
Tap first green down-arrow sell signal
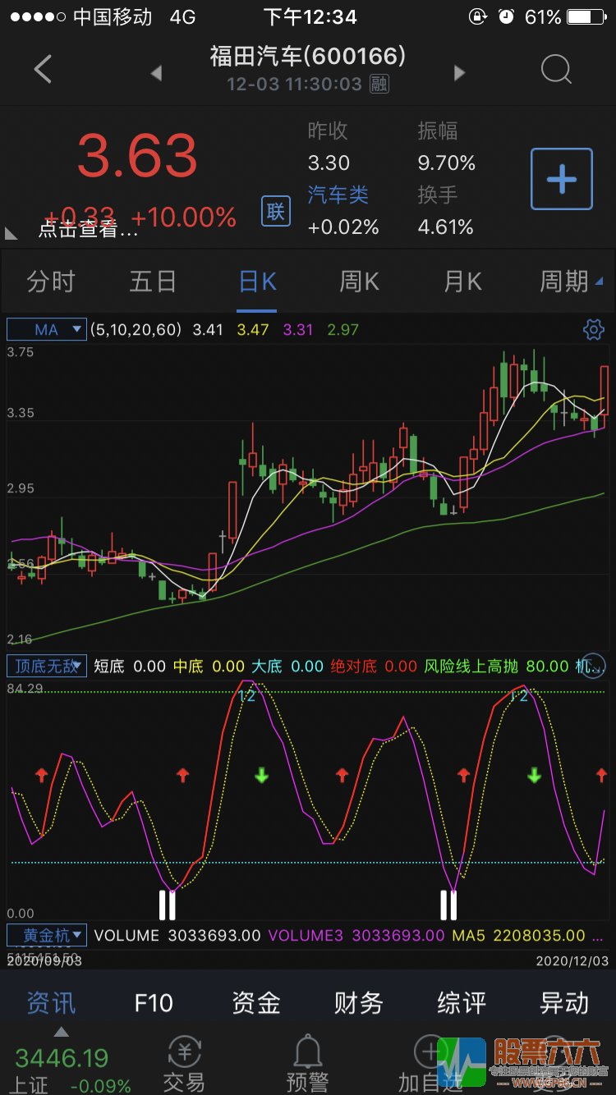261,775
